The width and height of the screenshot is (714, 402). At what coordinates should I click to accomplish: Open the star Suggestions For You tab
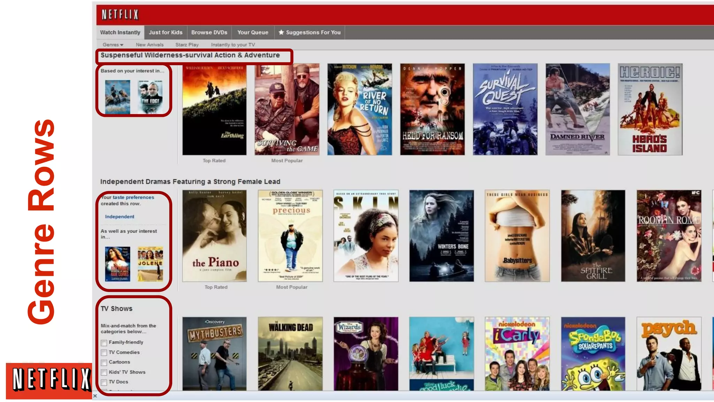click(310, 32)
